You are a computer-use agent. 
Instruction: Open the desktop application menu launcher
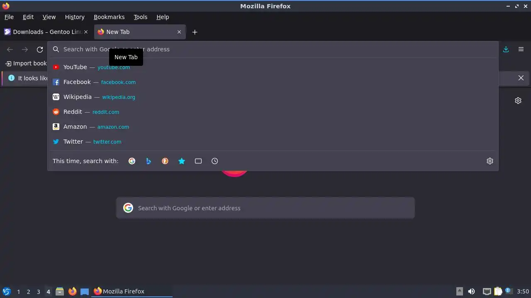(6, 291)
